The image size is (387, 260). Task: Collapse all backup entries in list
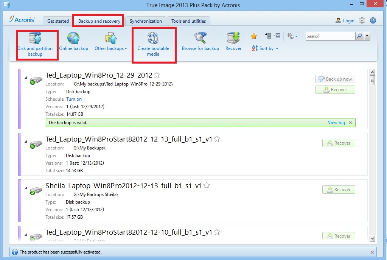point(277,36)
